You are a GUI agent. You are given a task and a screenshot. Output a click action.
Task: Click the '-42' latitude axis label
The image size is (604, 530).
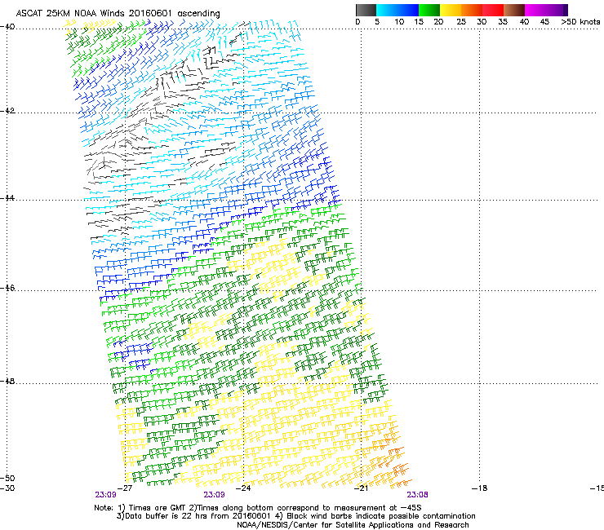tap(7, 111)
